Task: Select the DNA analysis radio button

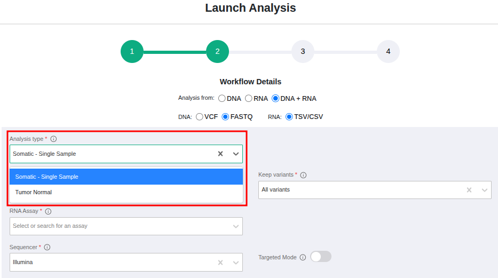Action: 222,99
